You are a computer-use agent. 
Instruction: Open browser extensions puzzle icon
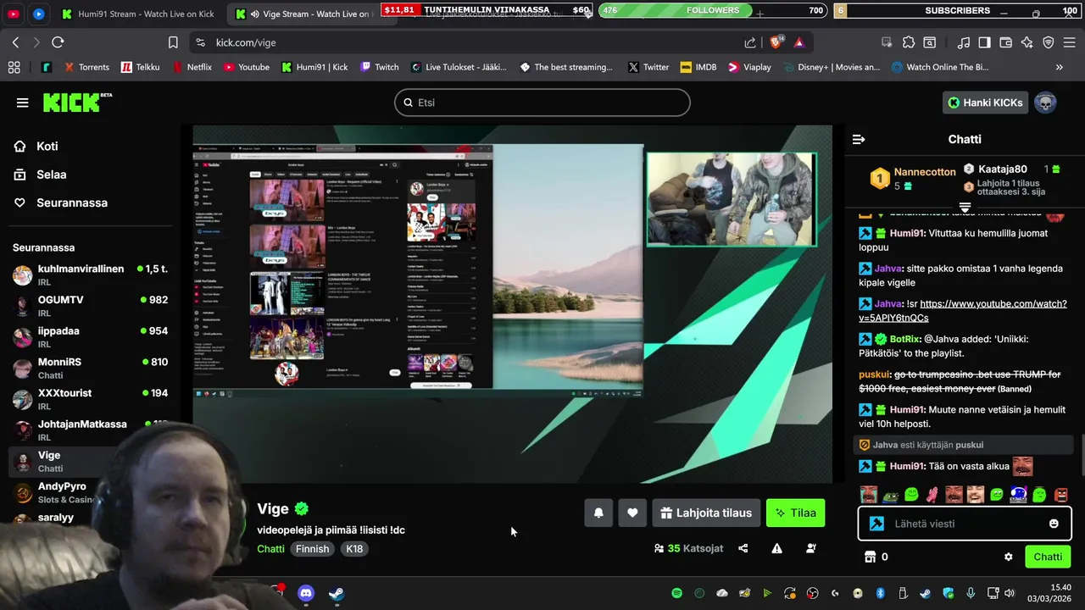point(909,42)
